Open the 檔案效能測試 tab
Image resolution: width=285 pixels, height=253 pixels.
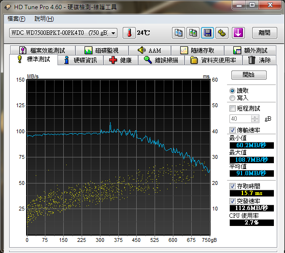[x=43, y=50]
